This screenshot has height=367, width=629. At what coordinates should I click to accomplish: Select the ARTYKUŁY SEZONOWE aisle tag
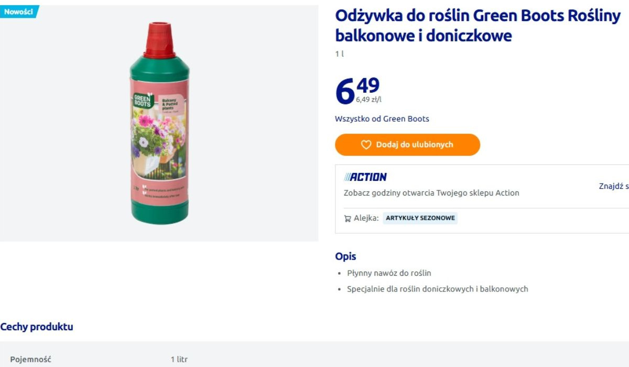tap(420, 218)
